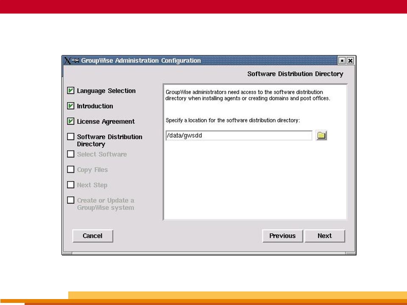Toggle the Introduction checkbox

pos(71,105)
